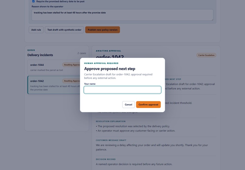Publish new policy version
245x170 pixels.
(x=102, y=30)
